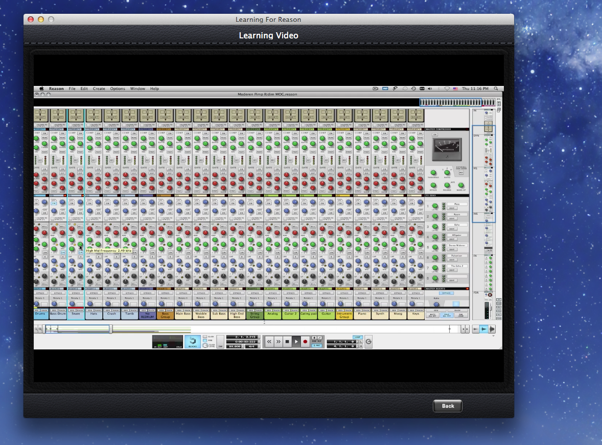Click the Rewind transport button
602x445 pixels.
pos(269,341)
